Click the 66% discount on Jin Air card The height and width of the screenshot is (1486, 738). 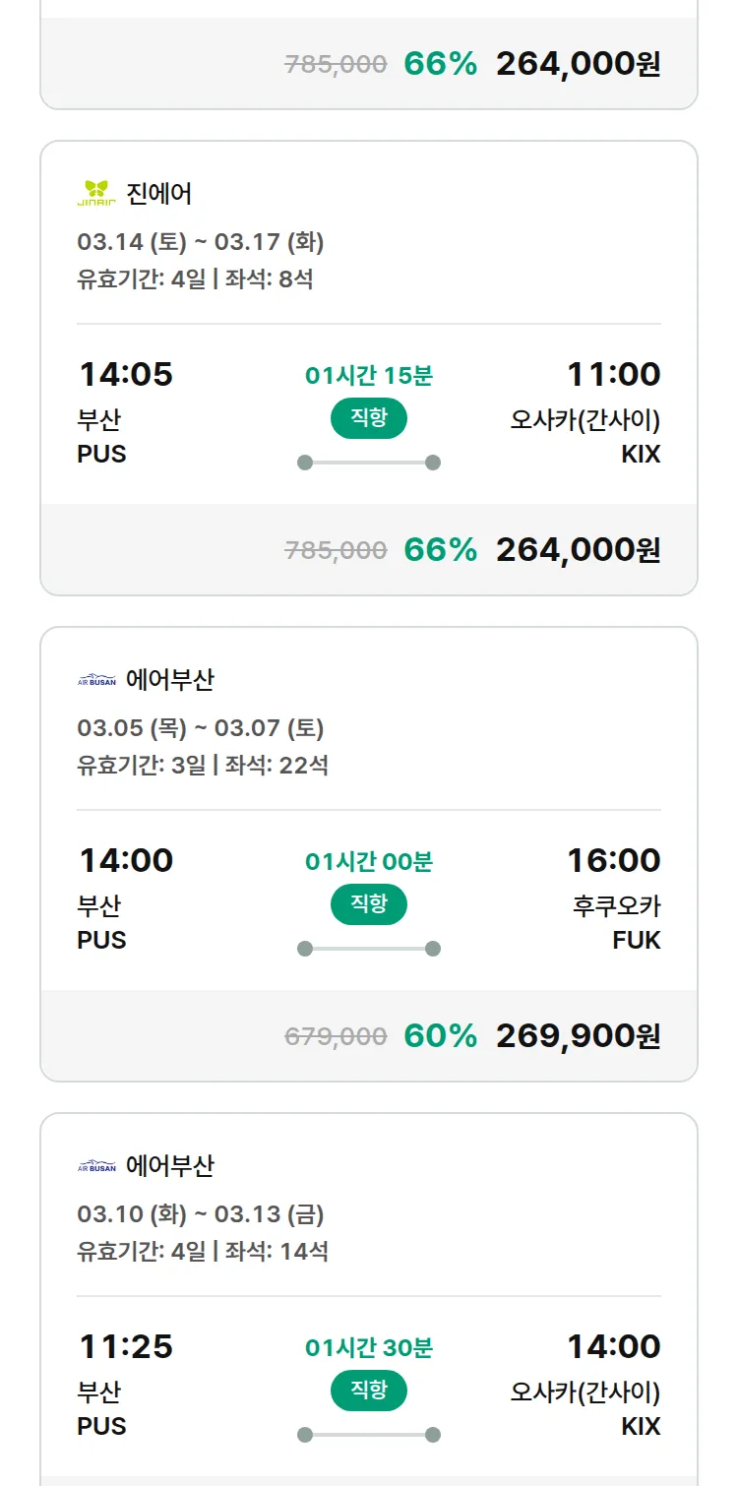click(440, 549)
